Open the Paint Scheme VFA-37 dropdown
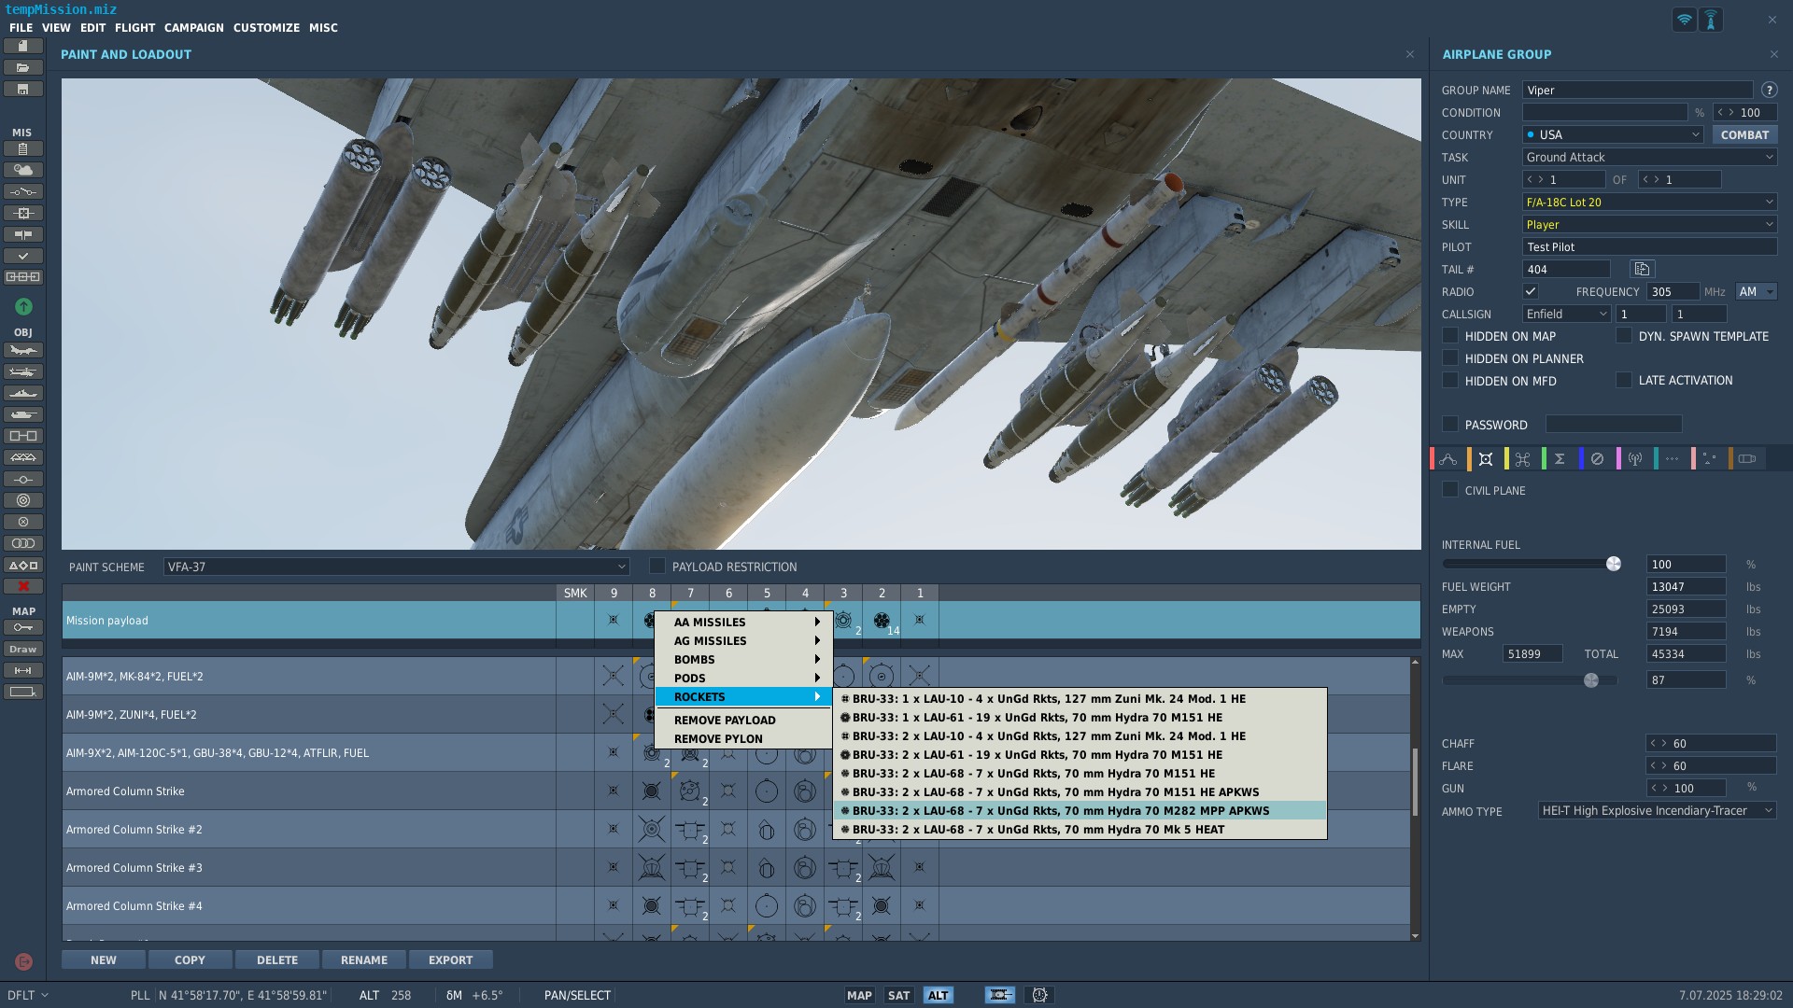Image resolution: width=1793 pixels, height=1008 pixels. [x=396, y=567]
